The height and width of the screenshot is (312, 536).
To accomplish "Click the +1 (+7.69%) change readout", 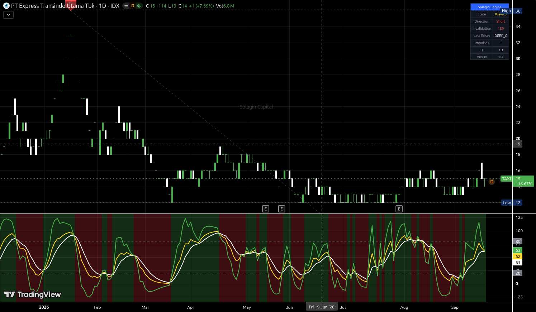I will [201, 6].
